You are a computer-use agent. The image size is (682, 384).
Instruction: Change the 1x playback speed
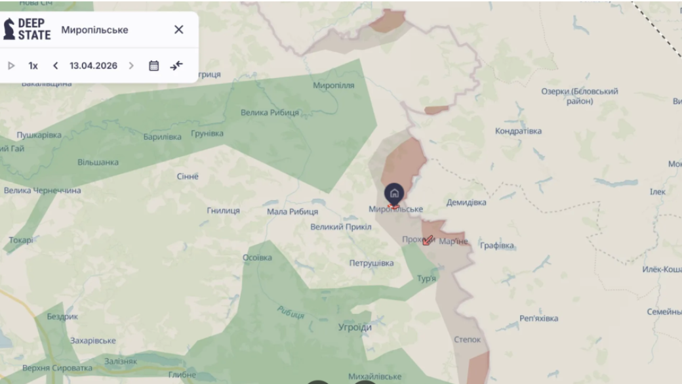[33, 66]
